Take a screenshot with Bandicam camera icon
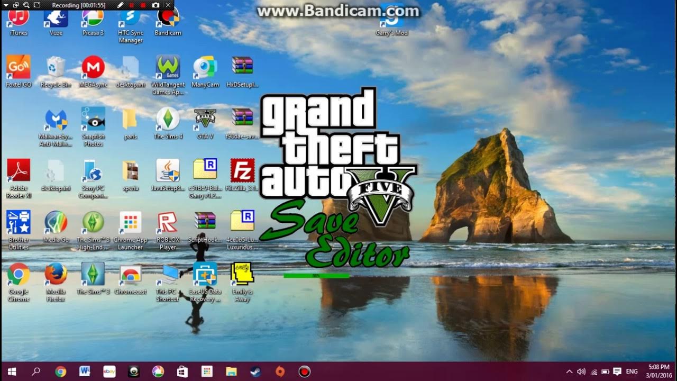The height and width of the screenshot is (381, 677). click(x=155, y=5)
